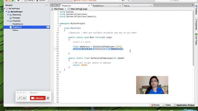The width and height of the screenshot is (198, 111).
Task: Click the editor vertical scrollbar
Action: pyautogui.click(x=193, y=38)
